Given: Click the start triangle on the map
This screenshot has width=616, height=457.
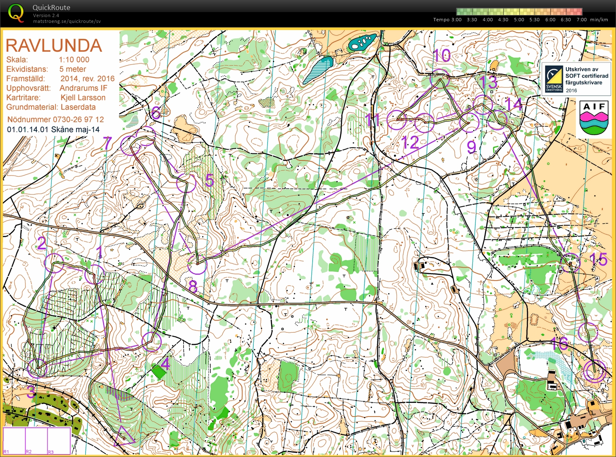Looking at the screenshot, I should [124, 436].
